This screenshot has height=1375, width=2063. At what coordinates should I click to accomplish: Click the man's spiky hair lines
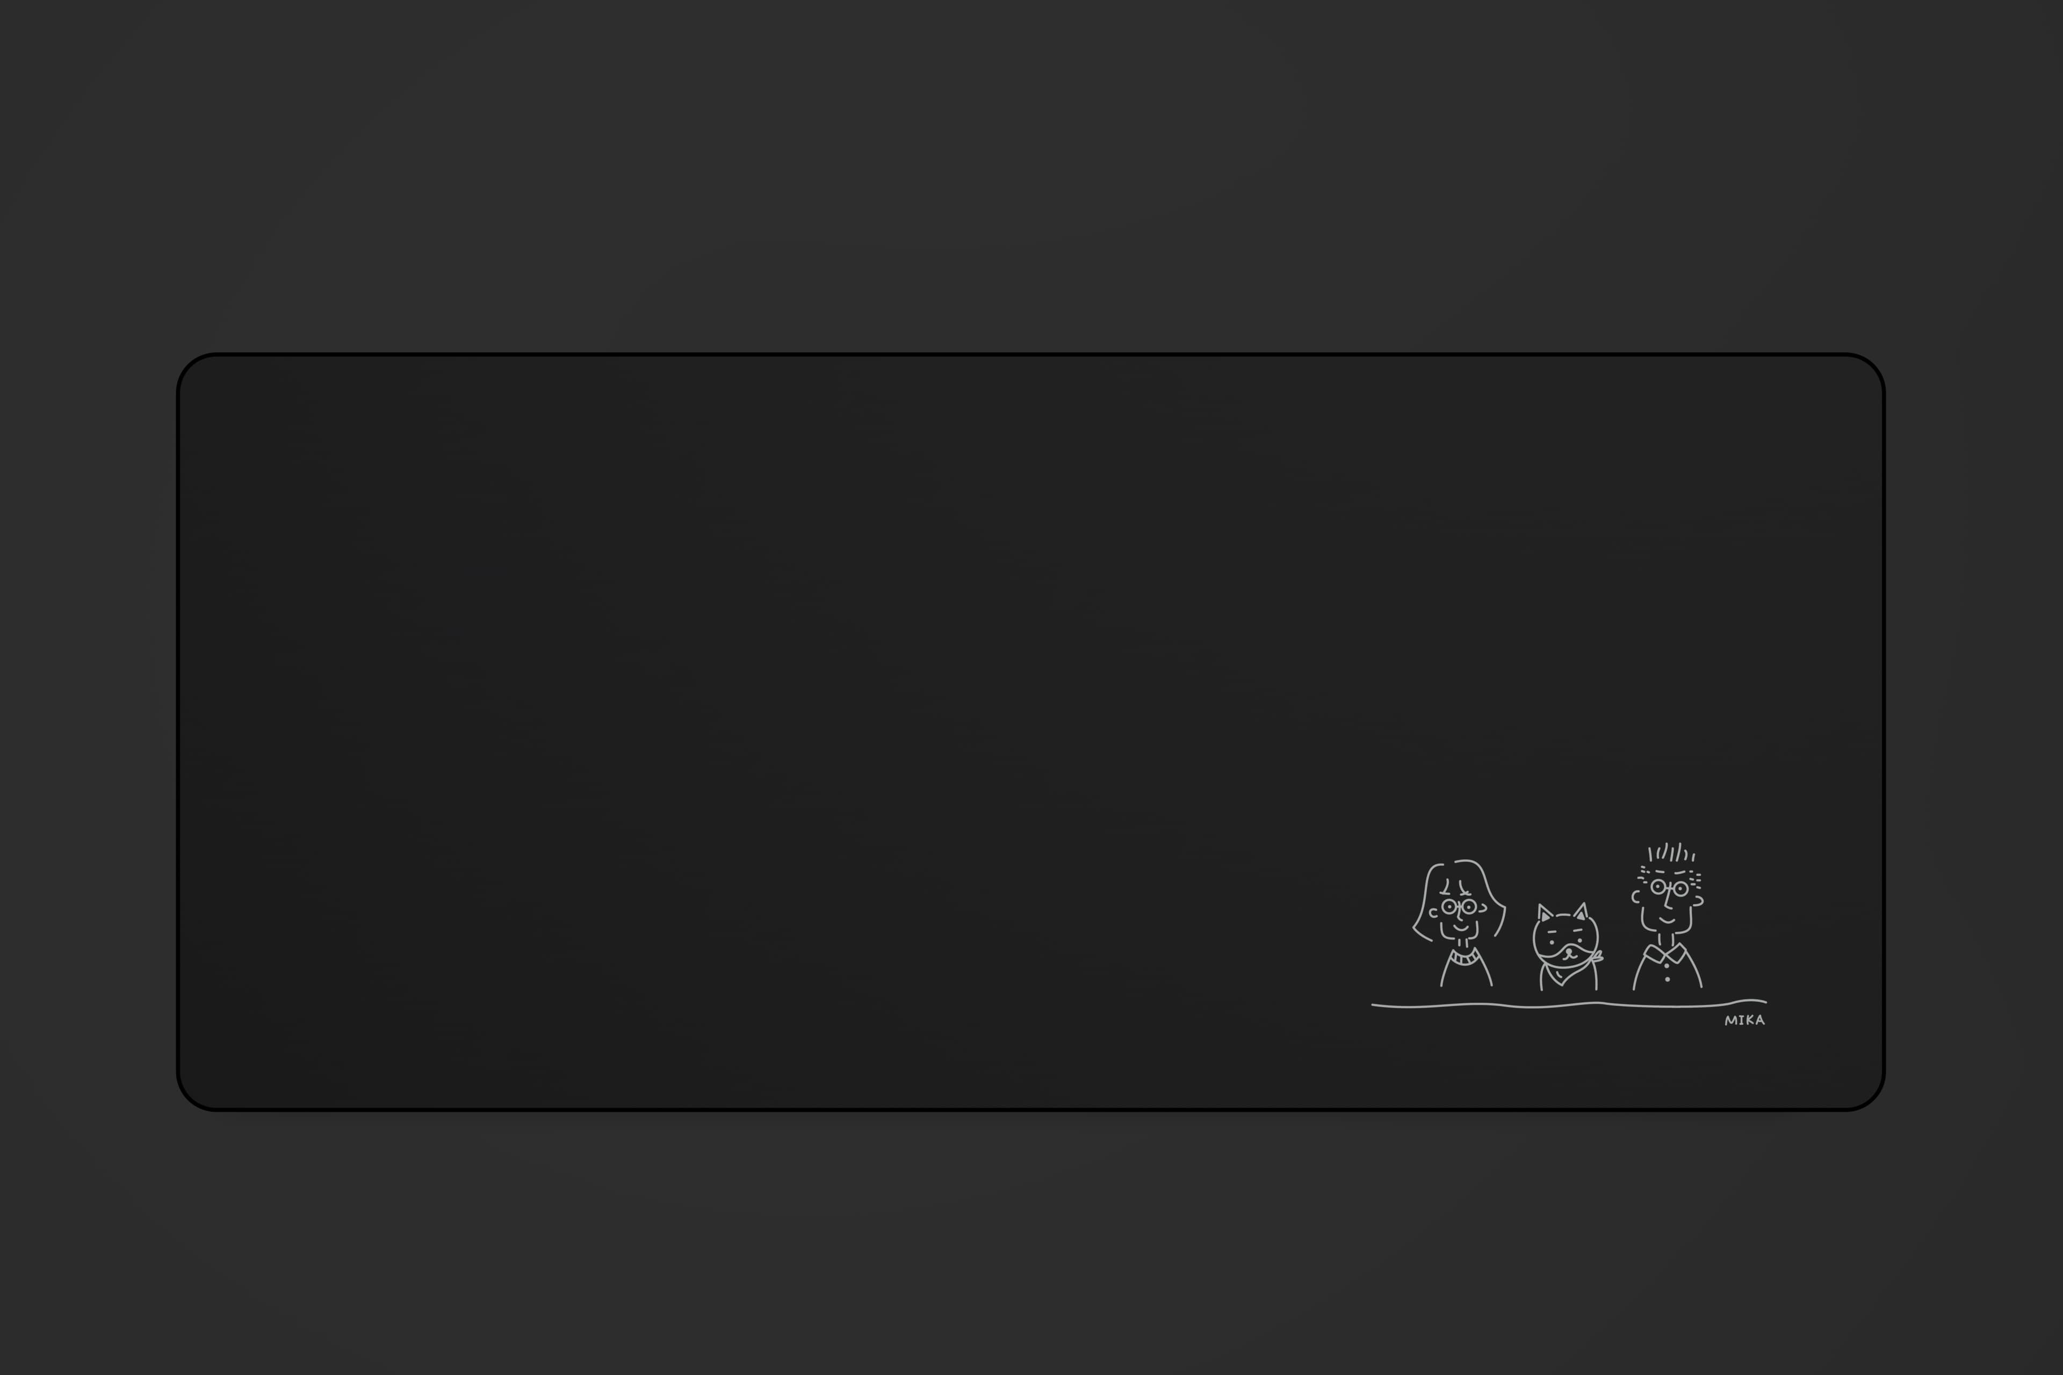(x=1672, y=852)
